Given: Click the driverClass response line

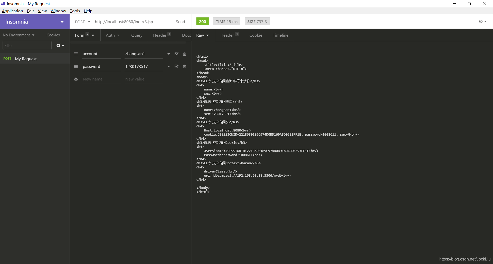Looking at the screenshot, I should pyautogui.click(x=221, y=171).
